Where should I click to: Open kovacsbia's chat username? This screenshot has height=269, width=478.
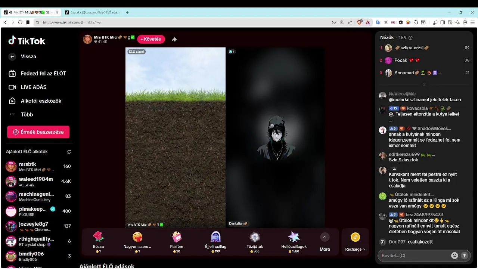[418, 108]
